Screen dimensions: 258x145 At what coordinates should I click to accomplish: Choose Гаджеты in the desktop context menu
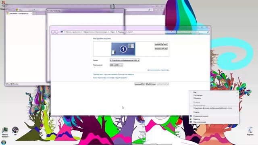(x=214, y=119)
